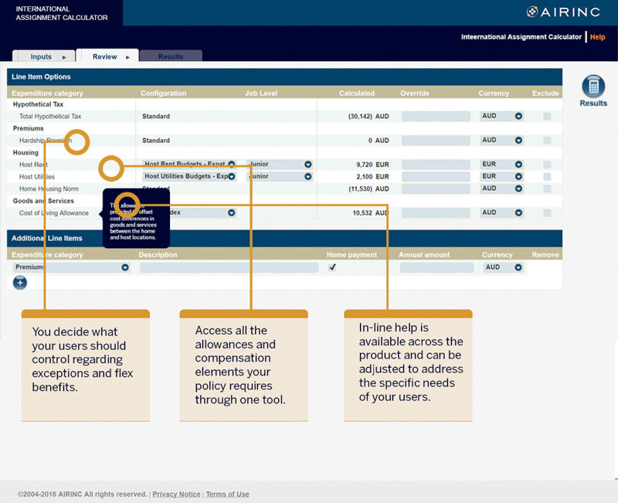The height and width of the screenshot is (503, 618).
Task: Click the calculated value 9,720 EUR
Action: [x=372, y=165]
